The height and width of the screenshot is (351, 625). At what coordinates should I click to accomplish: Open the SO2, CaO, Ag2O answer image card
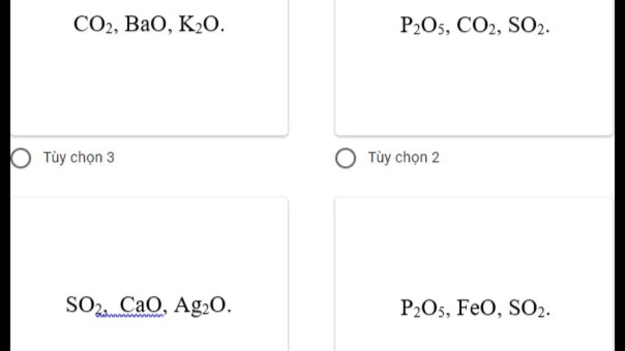[149, 274]
